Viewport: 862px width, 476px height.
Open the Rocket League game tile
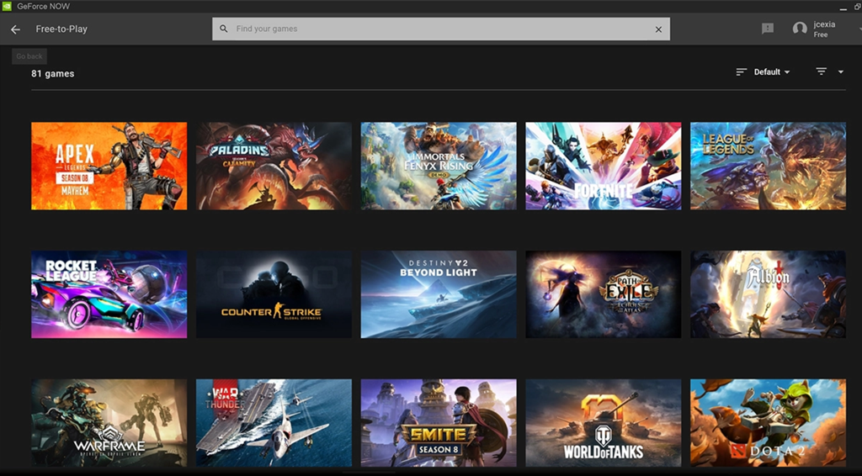[109, 294]
